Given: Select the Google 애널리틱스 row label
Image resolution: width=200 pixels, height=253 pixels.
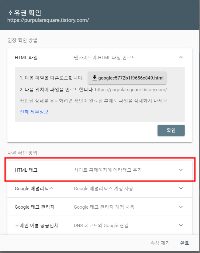Looking at the screenshot, I should [x=34, y=189].
